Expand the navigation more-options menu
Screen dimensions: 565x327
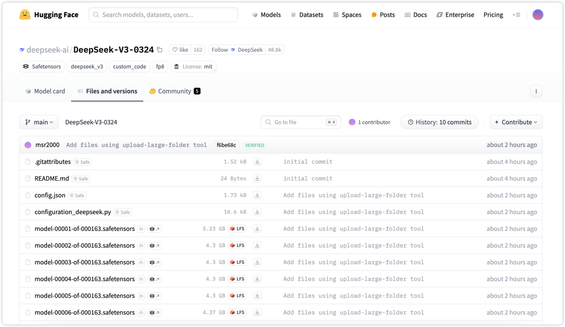coord(516,15)
